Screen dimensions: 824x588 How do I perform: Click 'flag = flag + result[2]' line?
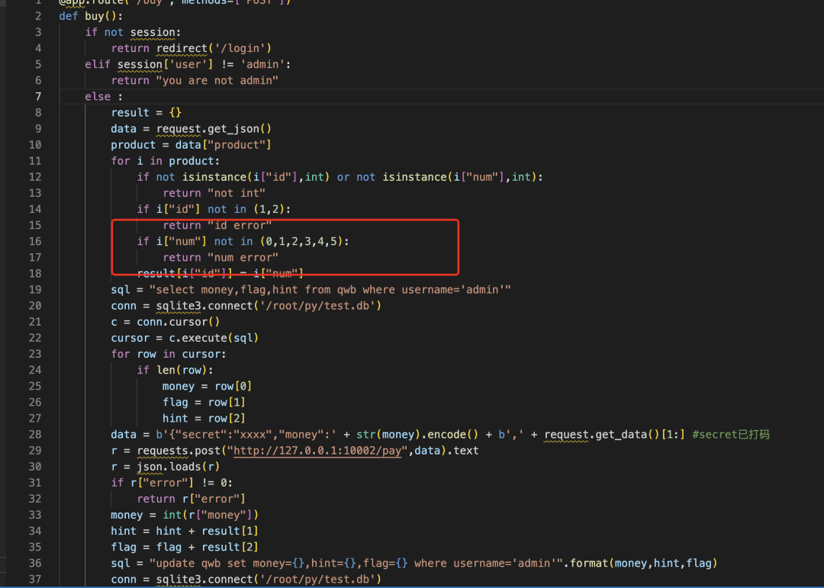point(185,547)
